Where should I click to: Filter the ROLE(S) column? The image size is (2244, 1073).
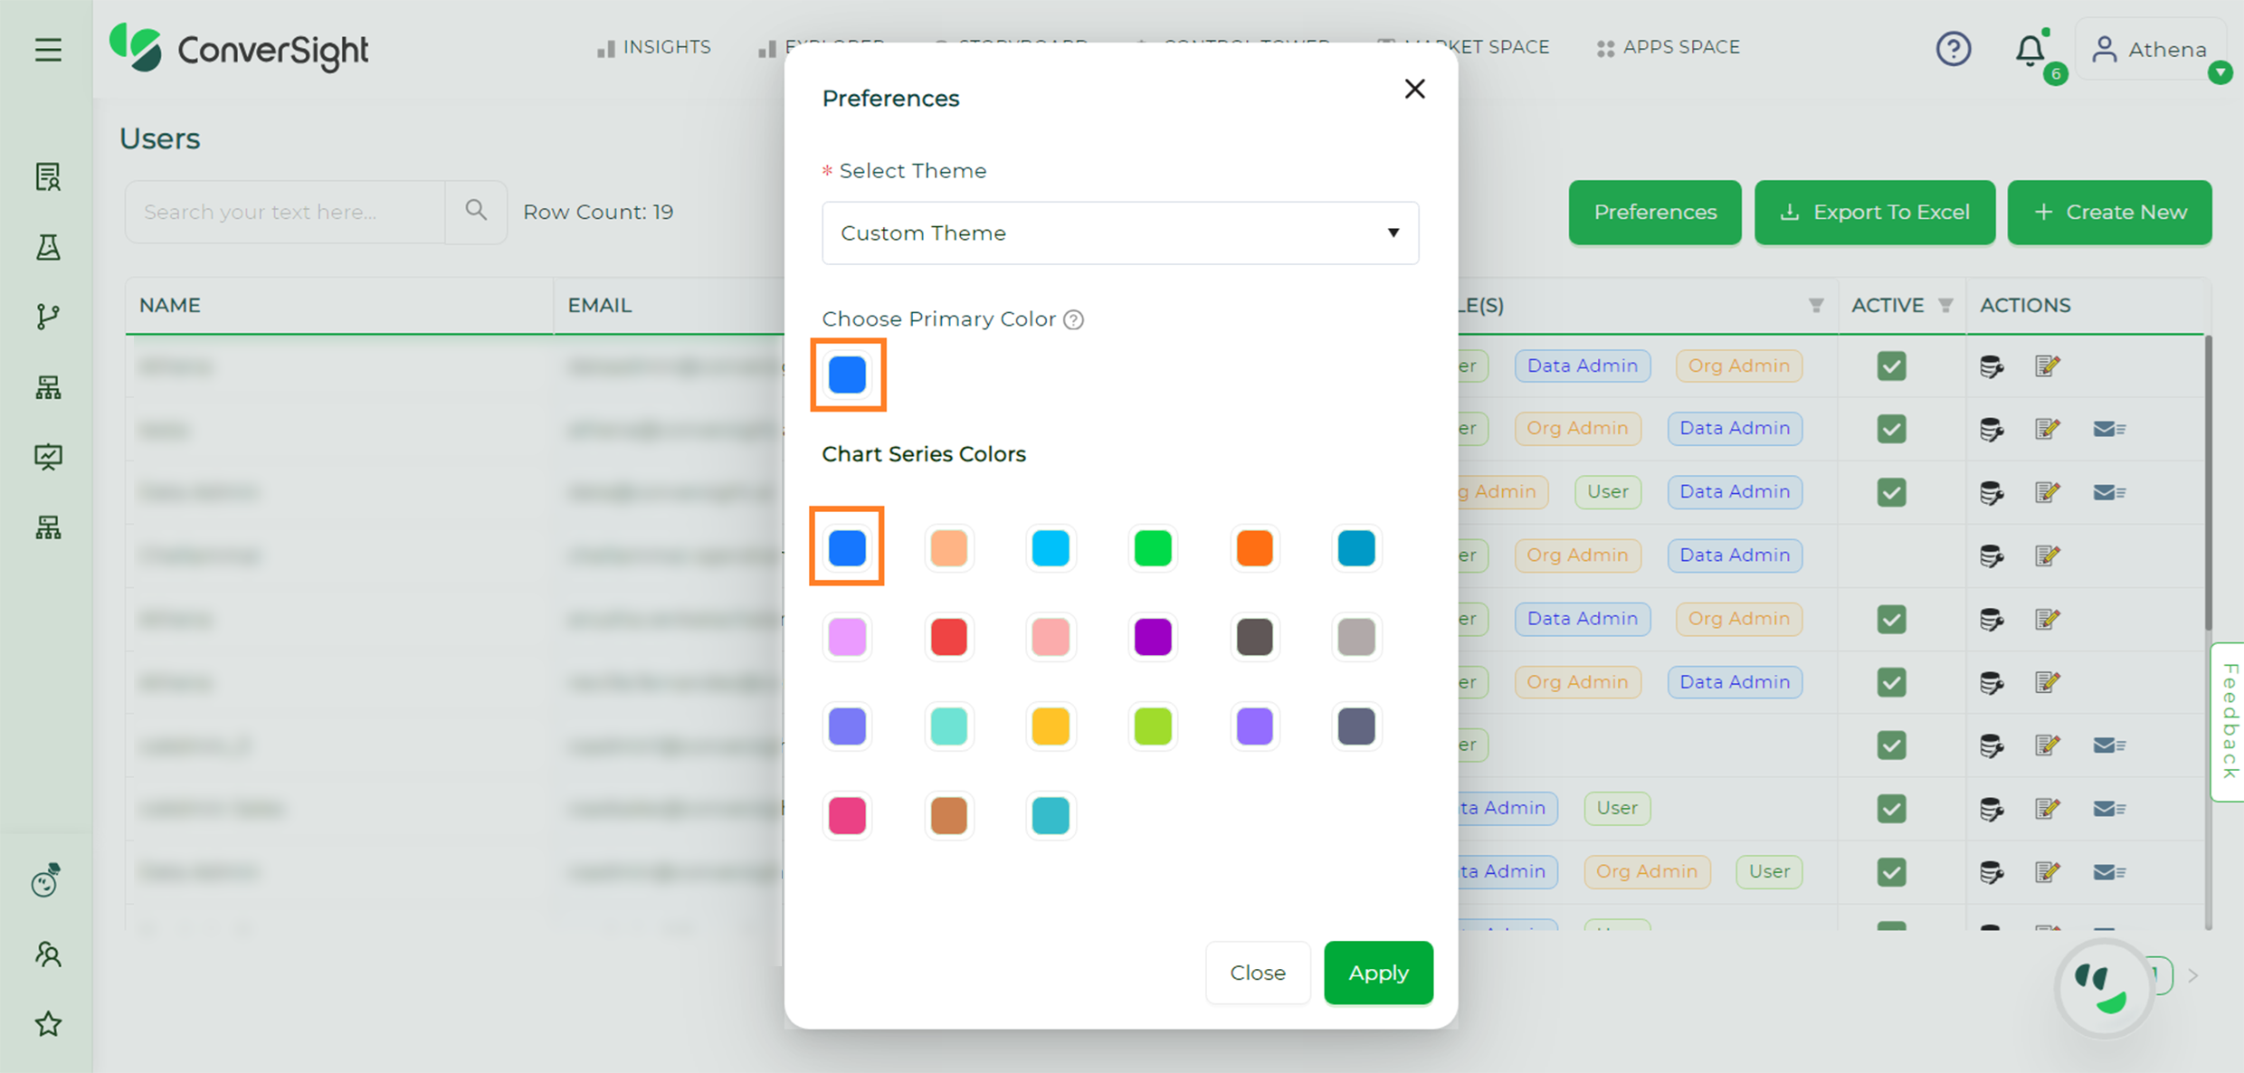pos(1815,306)
